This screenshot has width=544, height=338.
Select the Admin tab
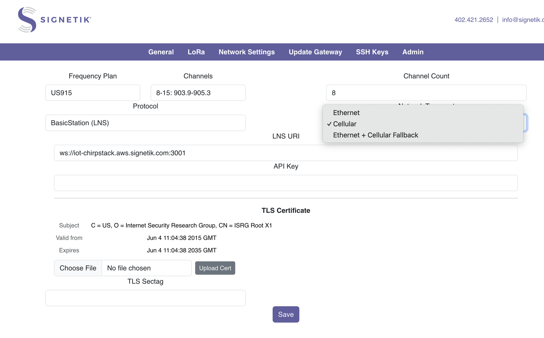413,52
